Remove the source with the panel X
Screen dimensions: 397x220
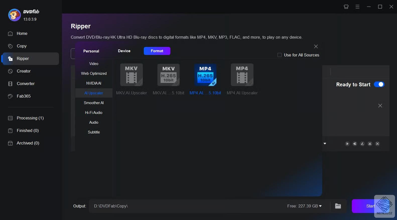click(380, 106)
